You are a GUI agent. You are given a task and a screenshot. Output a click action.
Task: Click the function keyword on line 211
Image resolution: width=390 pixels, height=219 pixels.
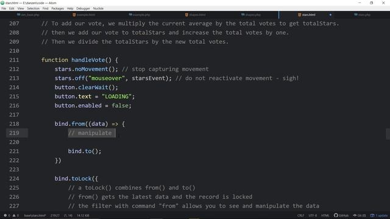(x=54, y=60)
